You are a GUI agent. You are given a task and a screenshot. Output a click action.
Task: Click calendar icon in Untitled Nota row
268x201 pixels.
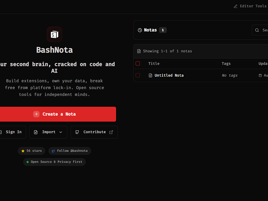pos(260,75)
